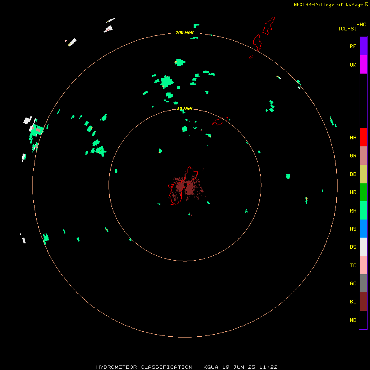Click the RF purple legend swatch
The width and height of the screenshot is (370, 370).
pos(363,46)
